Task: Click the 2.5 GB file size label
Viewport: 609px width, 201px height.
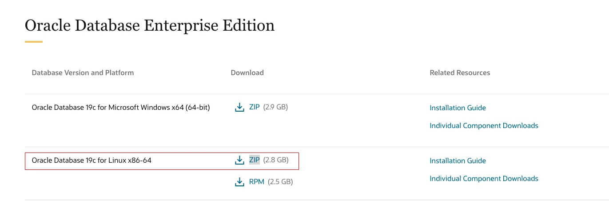Action: click(280, 181)
